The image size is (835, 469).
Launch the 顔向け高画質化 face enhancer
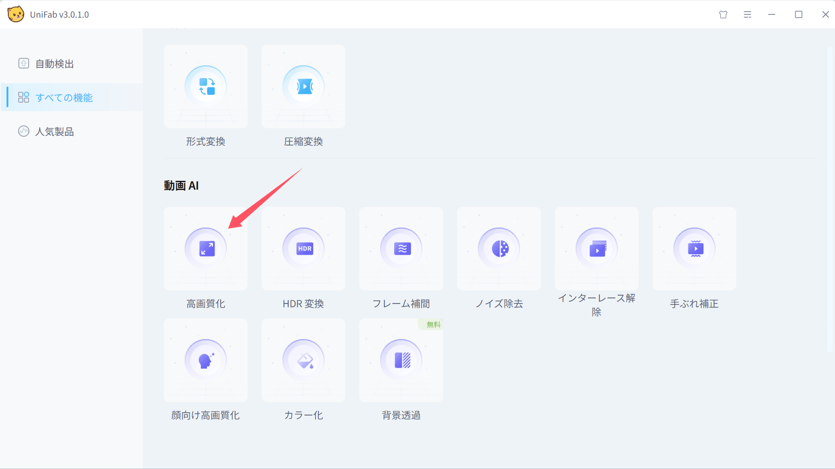[x=206, y=360]
